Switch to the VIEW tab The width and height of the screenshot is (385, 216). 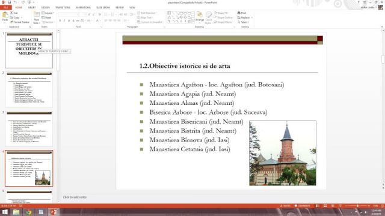click(132, 8)
